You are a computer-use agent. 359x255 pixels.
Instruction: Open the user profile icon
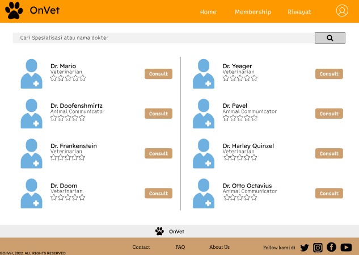pos(342,11)
